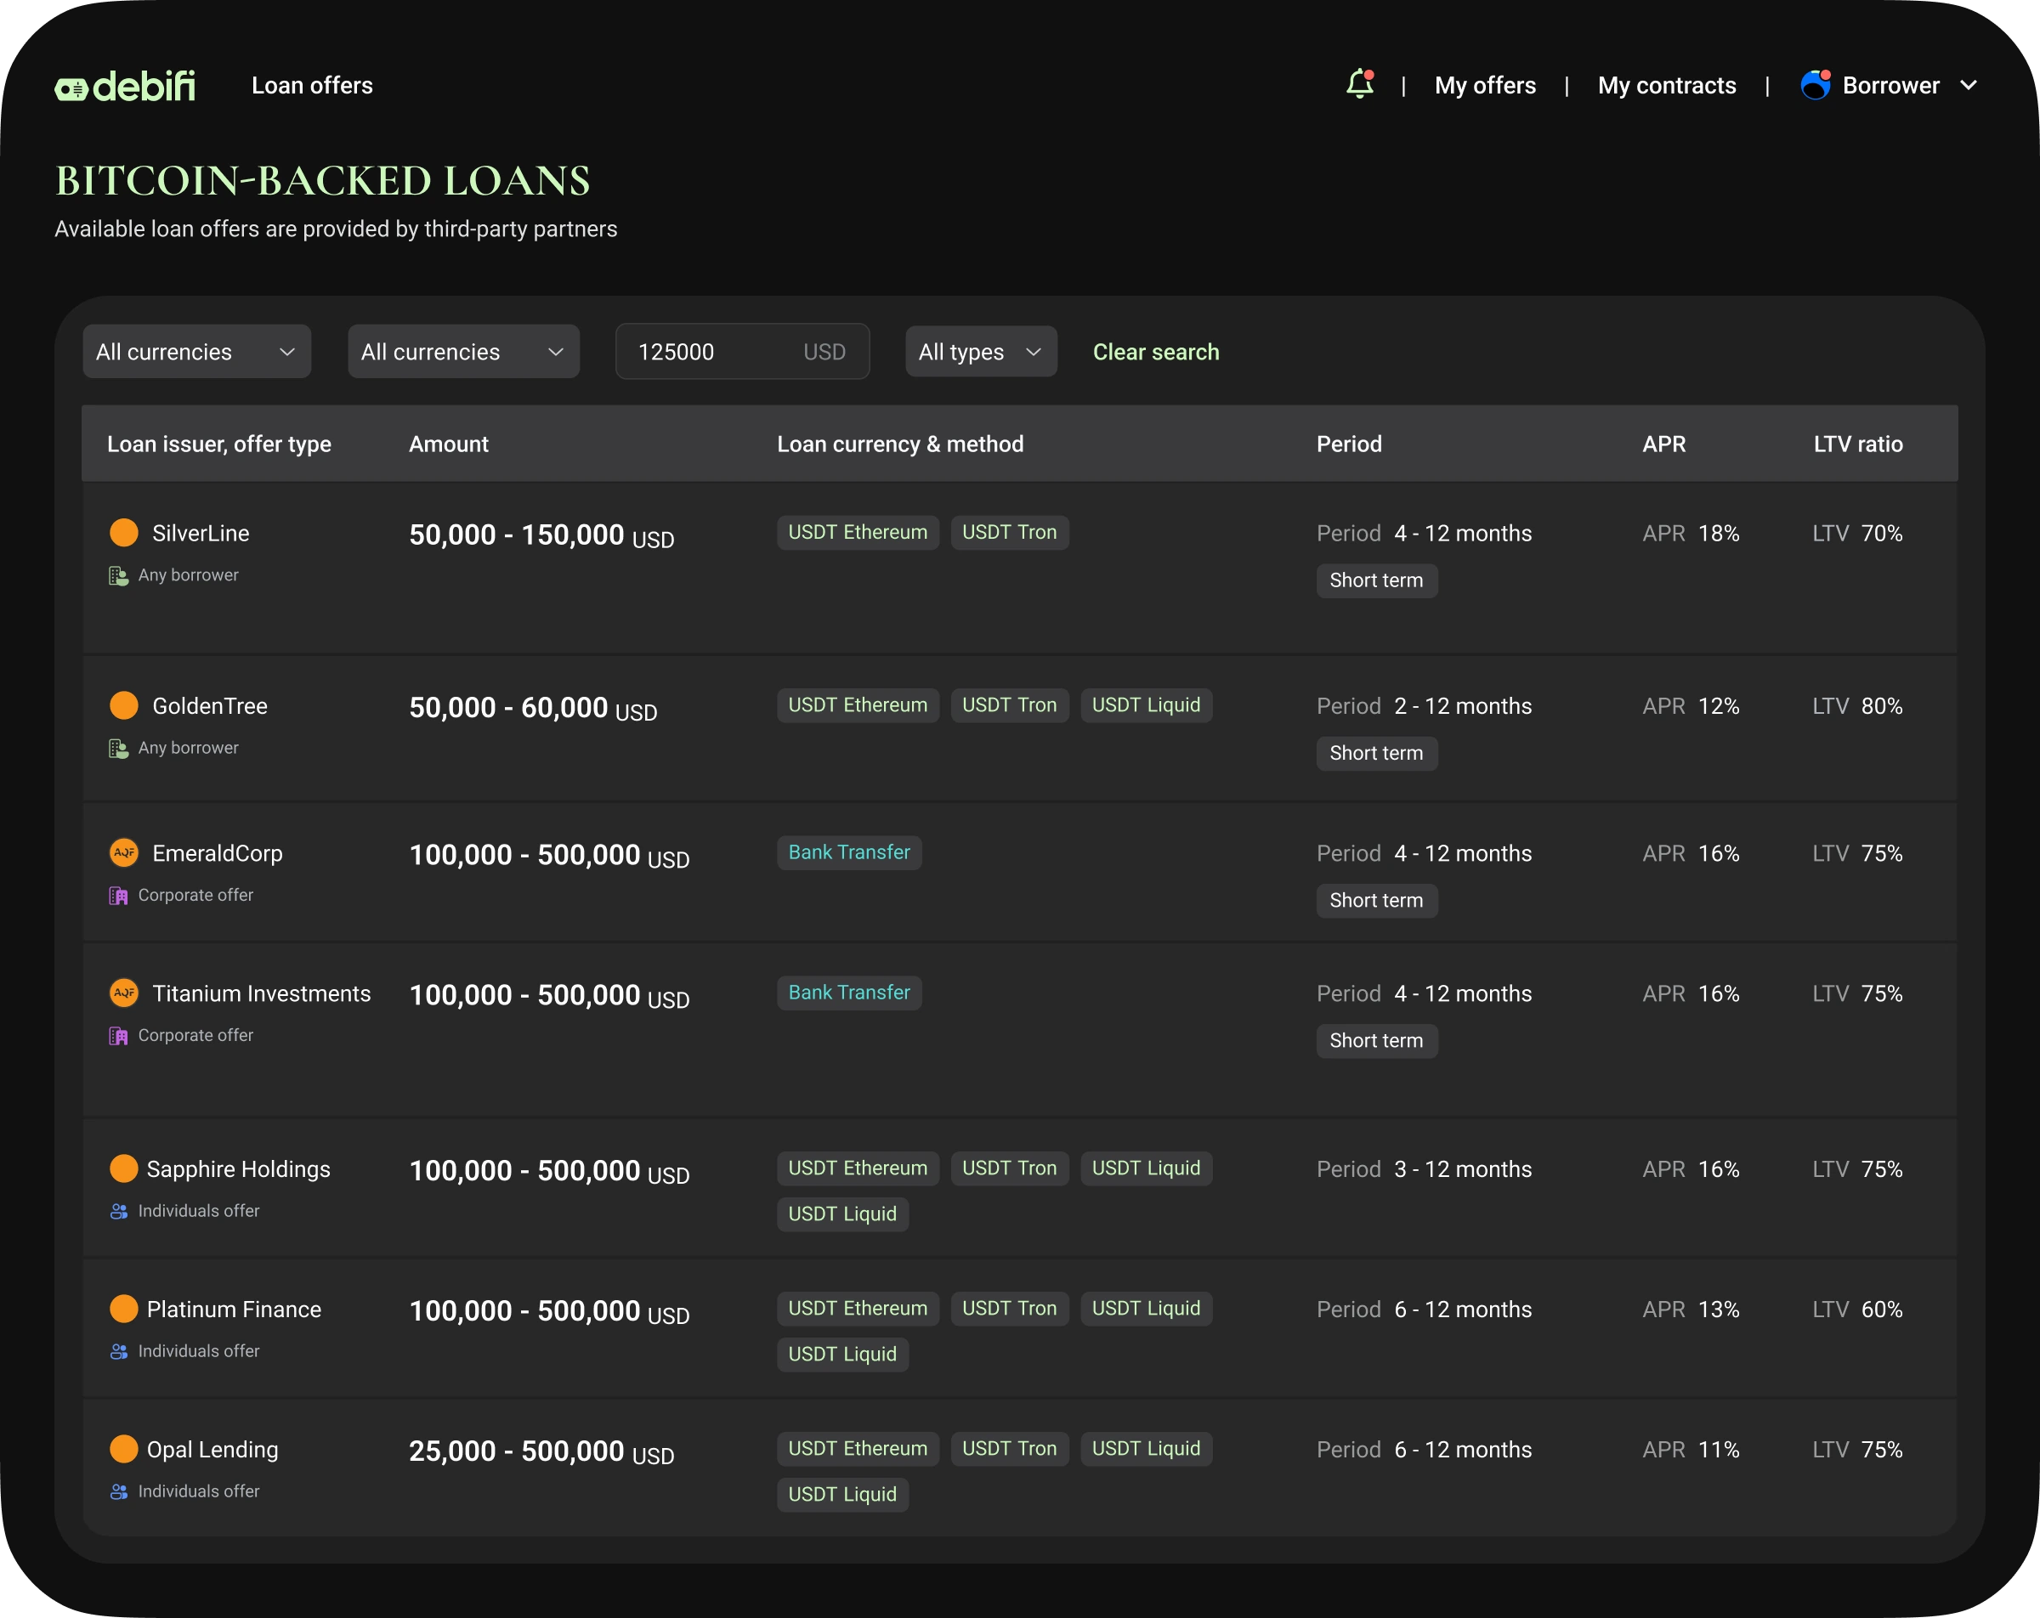Open the first All currencies dropdown
This screenshot has width=2040, height=1618.
(197, 352)
